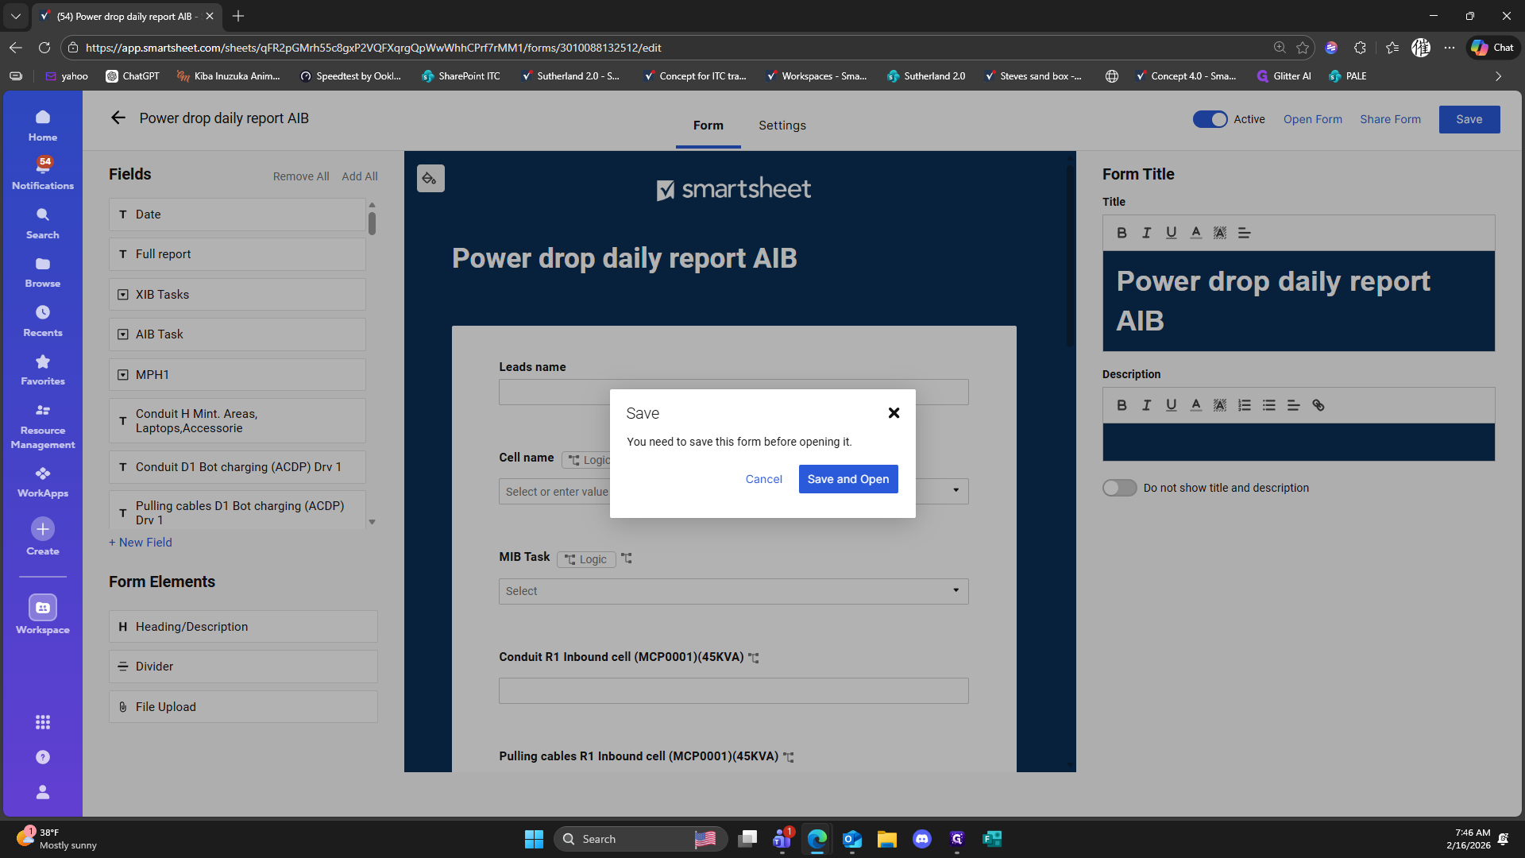The width and height of the screenshot is (1525, 858).
Task: Click Bold in the Title toolbar
Action: (1122, 233)
